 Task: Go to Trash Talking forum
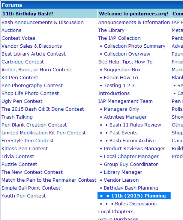coord(17,117)
